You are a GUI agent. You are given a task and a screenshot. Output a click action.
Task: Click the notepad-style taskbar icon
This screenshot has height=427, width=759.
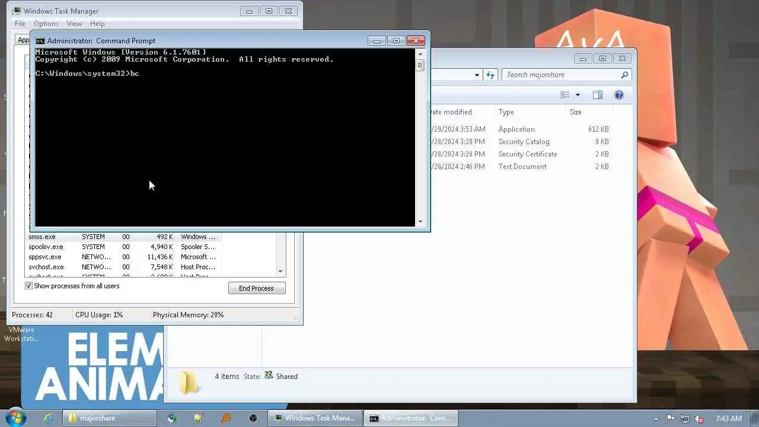(x=199, y=418)
